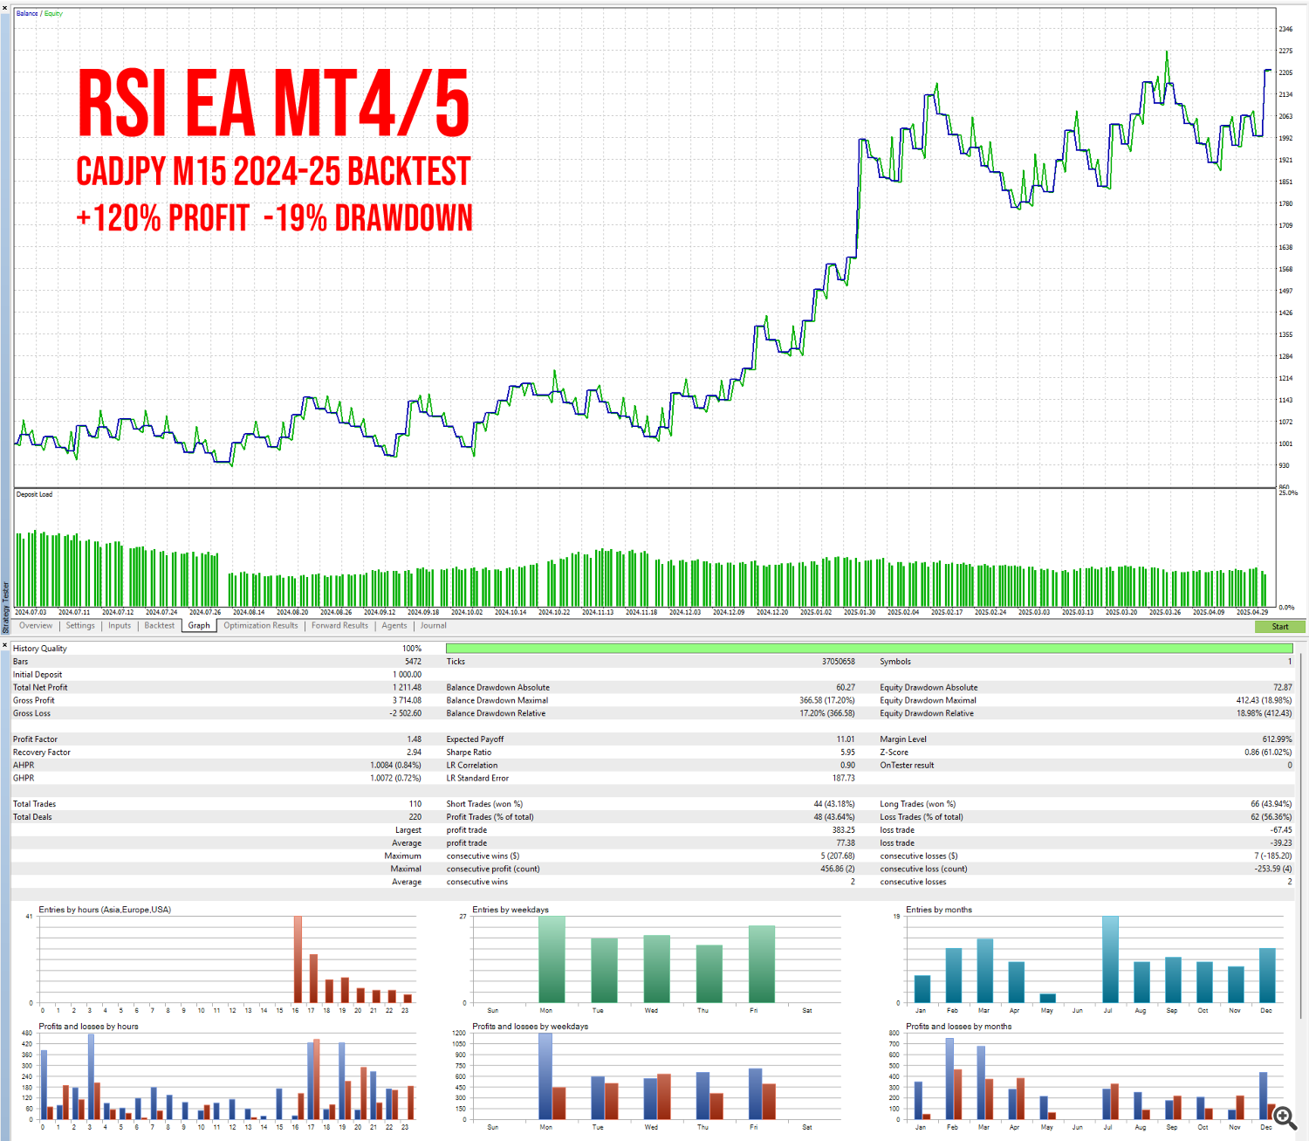Image resolution: width=1309 pixels, height=1141 pixels.
Task: Select the Expected Payoff value 11.01
Action: 846,739
